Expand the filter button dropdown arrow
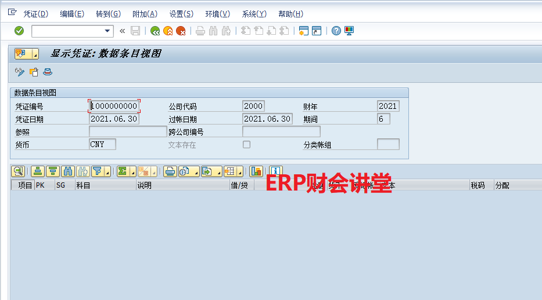 (x=107, y=171)
